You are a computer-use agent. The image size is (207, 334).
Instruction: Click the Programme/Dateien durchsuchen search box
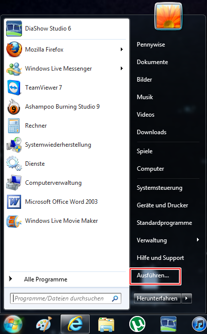pos(66,298)
